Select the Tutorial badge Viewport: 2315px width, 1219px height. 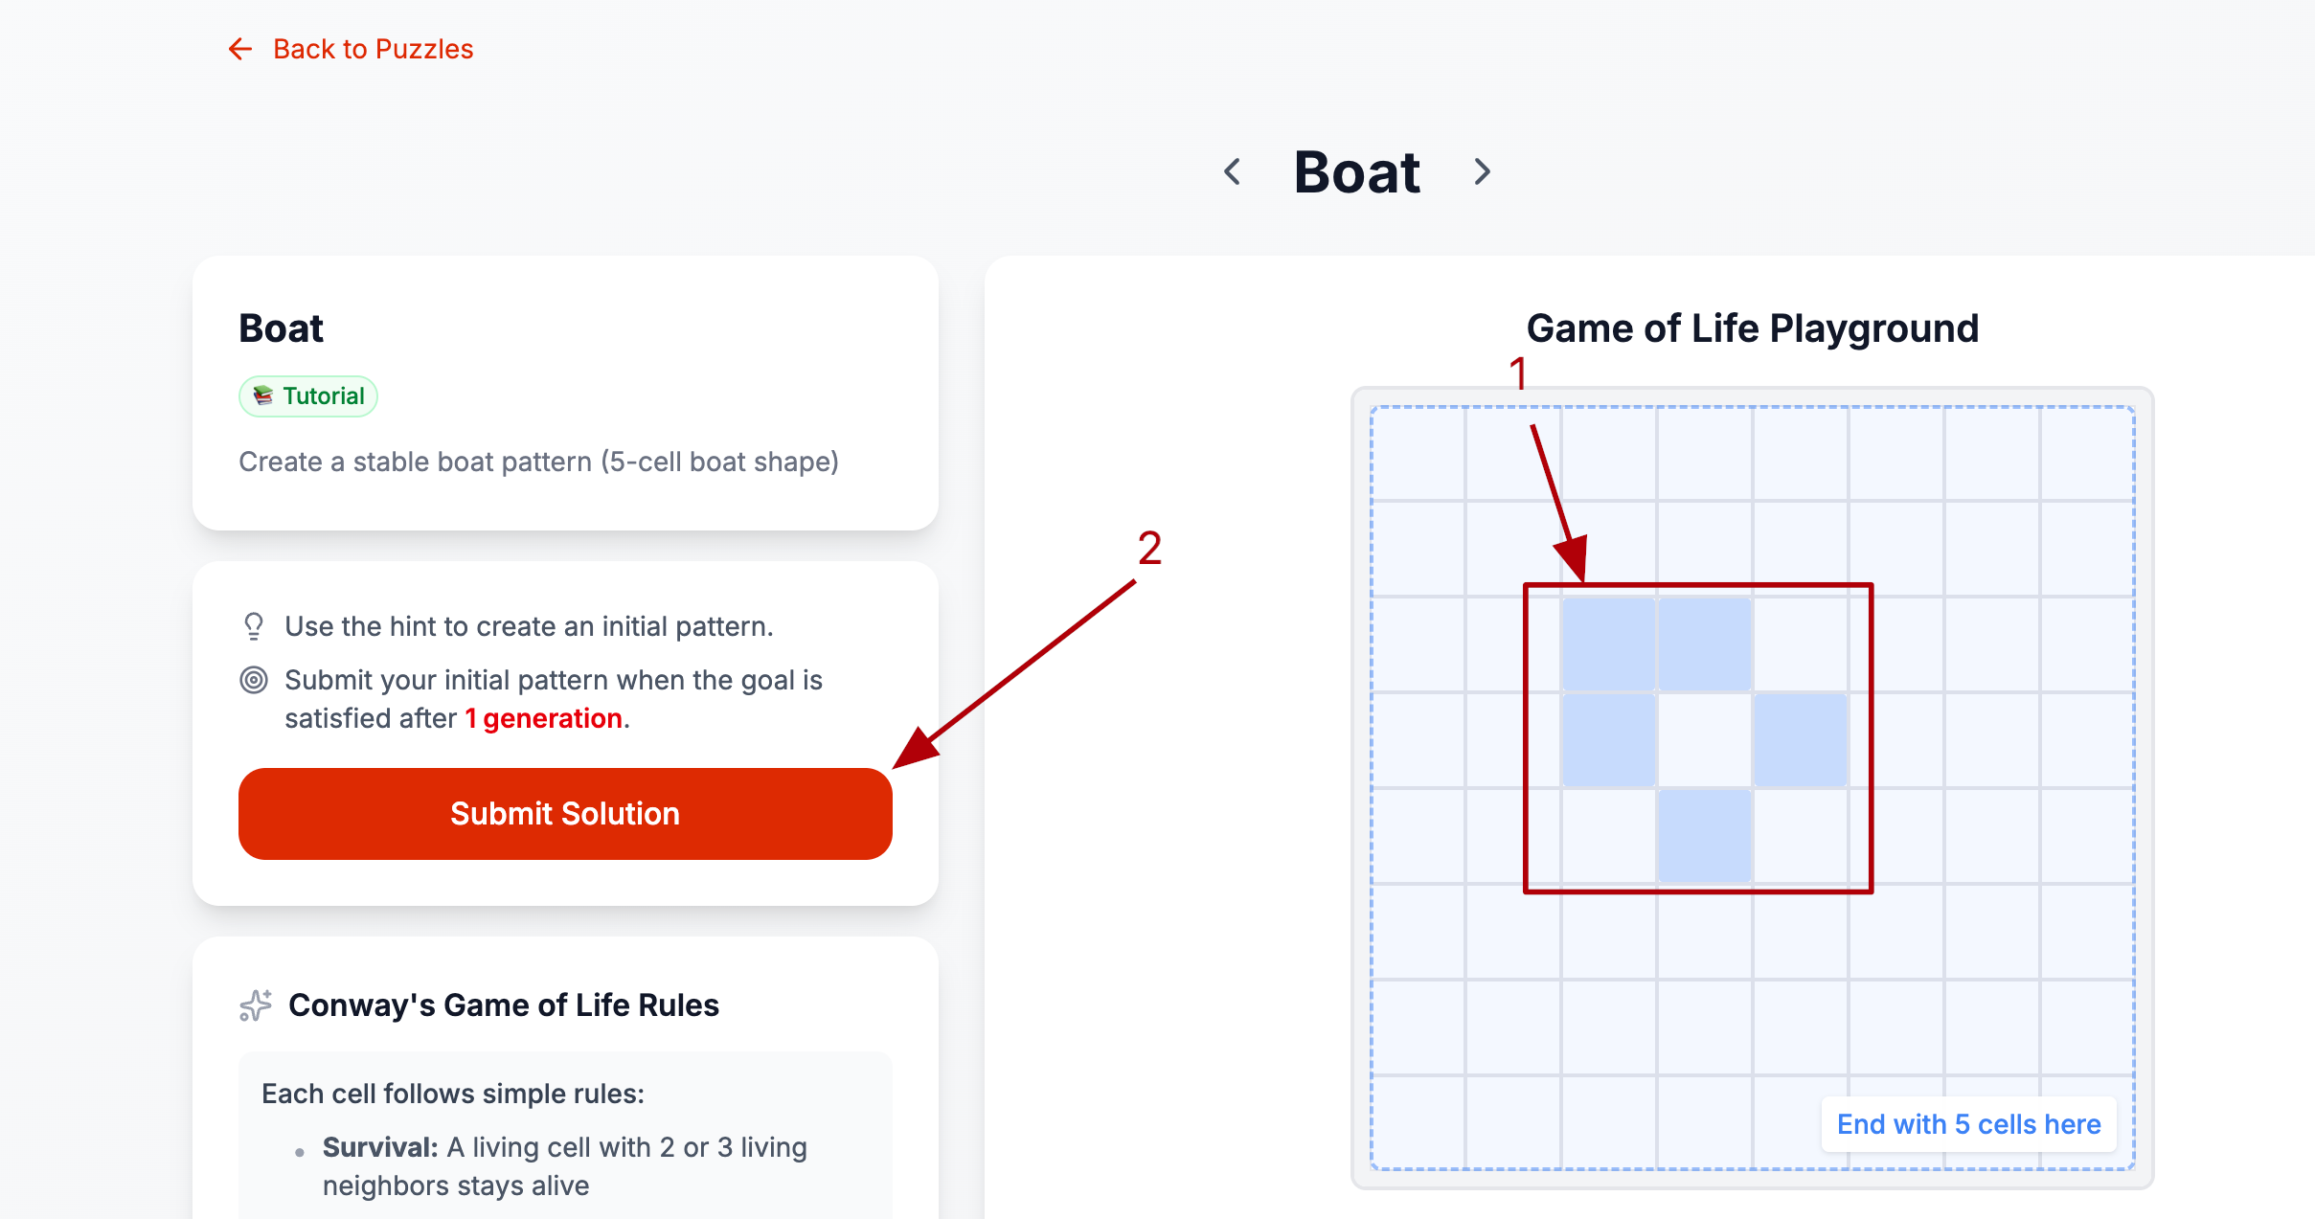[x=308, y=395]
